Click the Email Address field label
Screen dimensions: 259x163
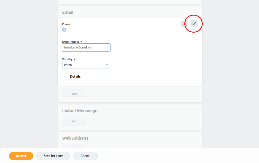(x=71, y=42)
